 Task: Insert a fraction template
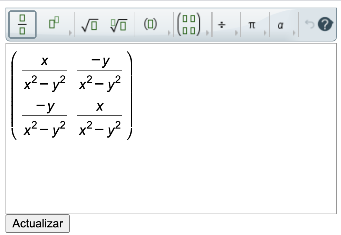point(22,25)
